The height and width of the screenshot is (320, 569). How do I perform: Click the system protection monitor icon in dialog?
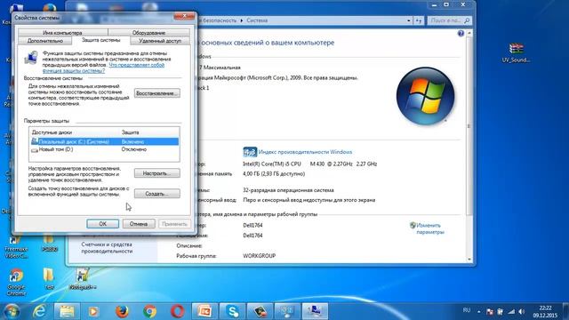pos(31,57)
